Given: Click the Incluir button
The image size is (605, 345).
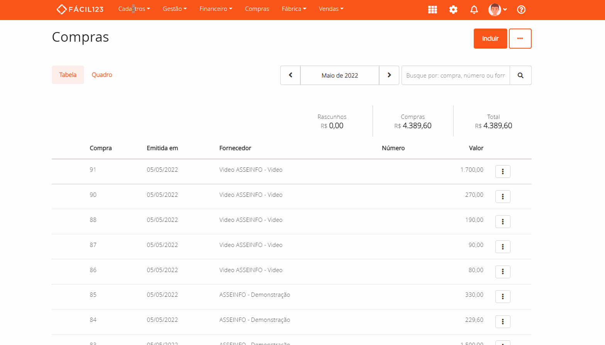Looking at the screenshot, I should click(490, 39).
